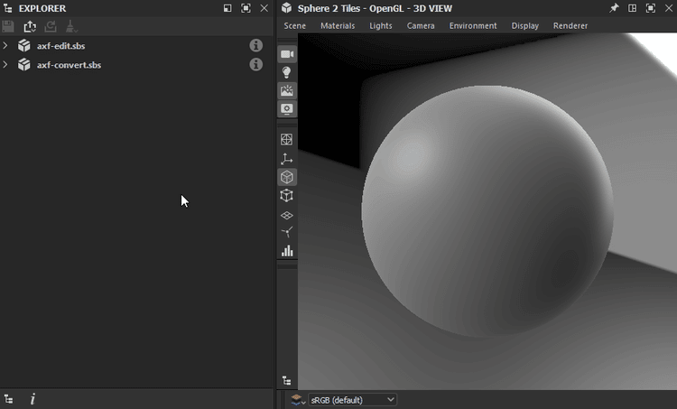The height and width of the screenshot is (409, 677).
Task: Toggle the light bulb icon
Action: coord(287,72)
